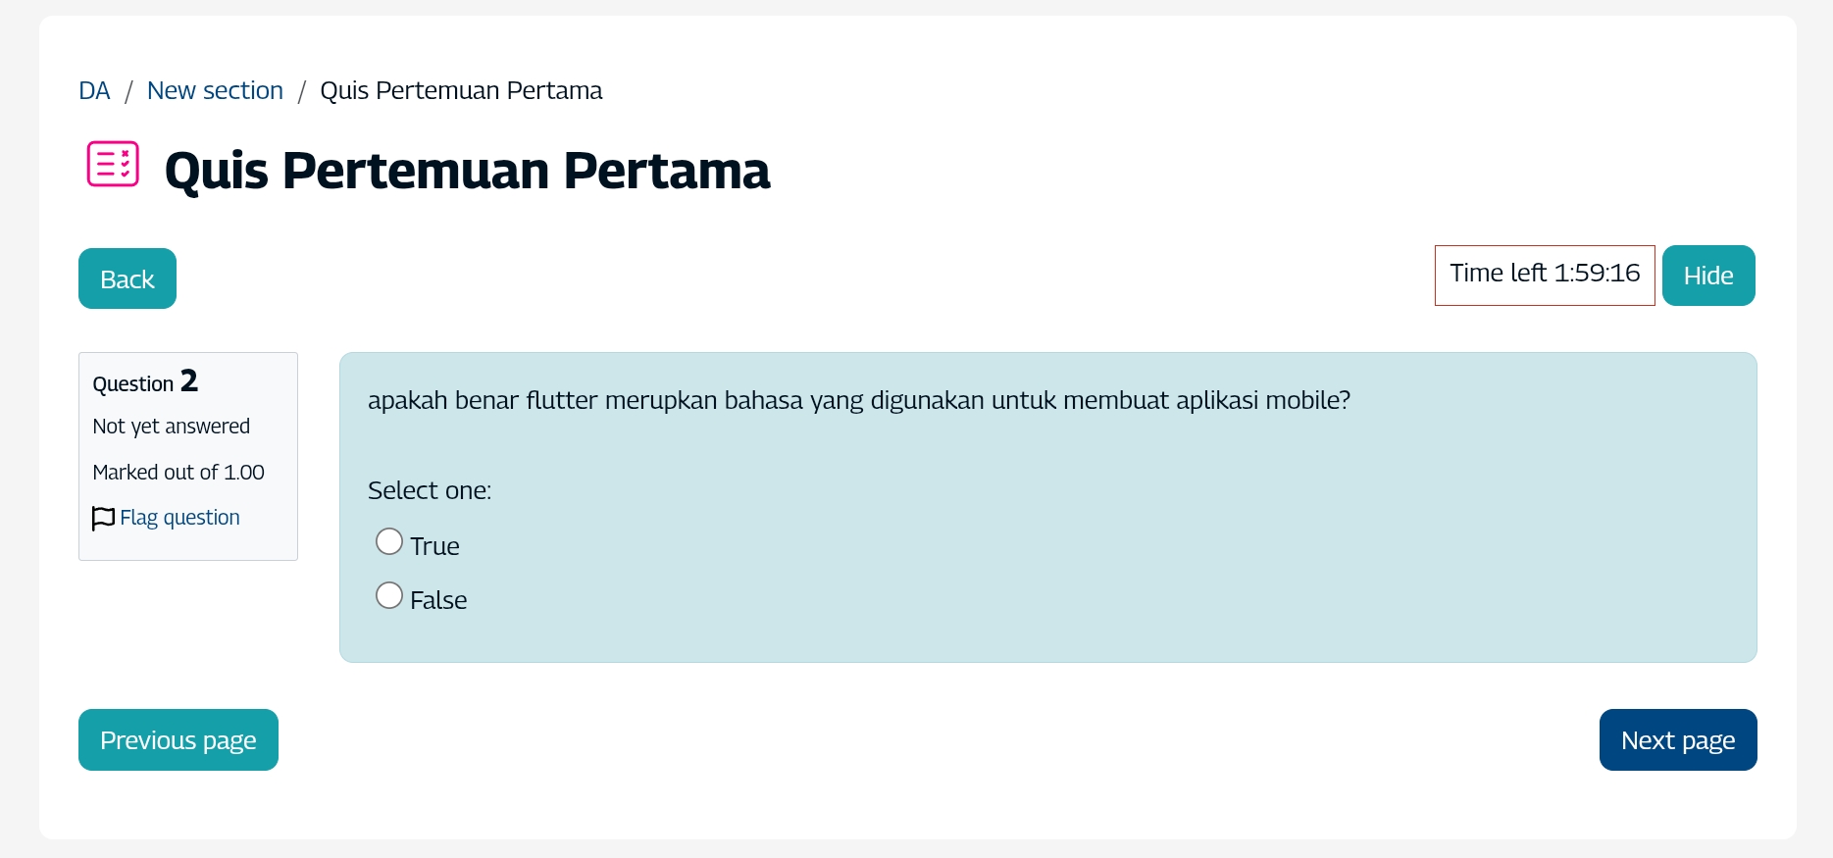1833x858 pixels.
Task: Open the DA breadcrumb link
Action: click(x=94, y=91)
